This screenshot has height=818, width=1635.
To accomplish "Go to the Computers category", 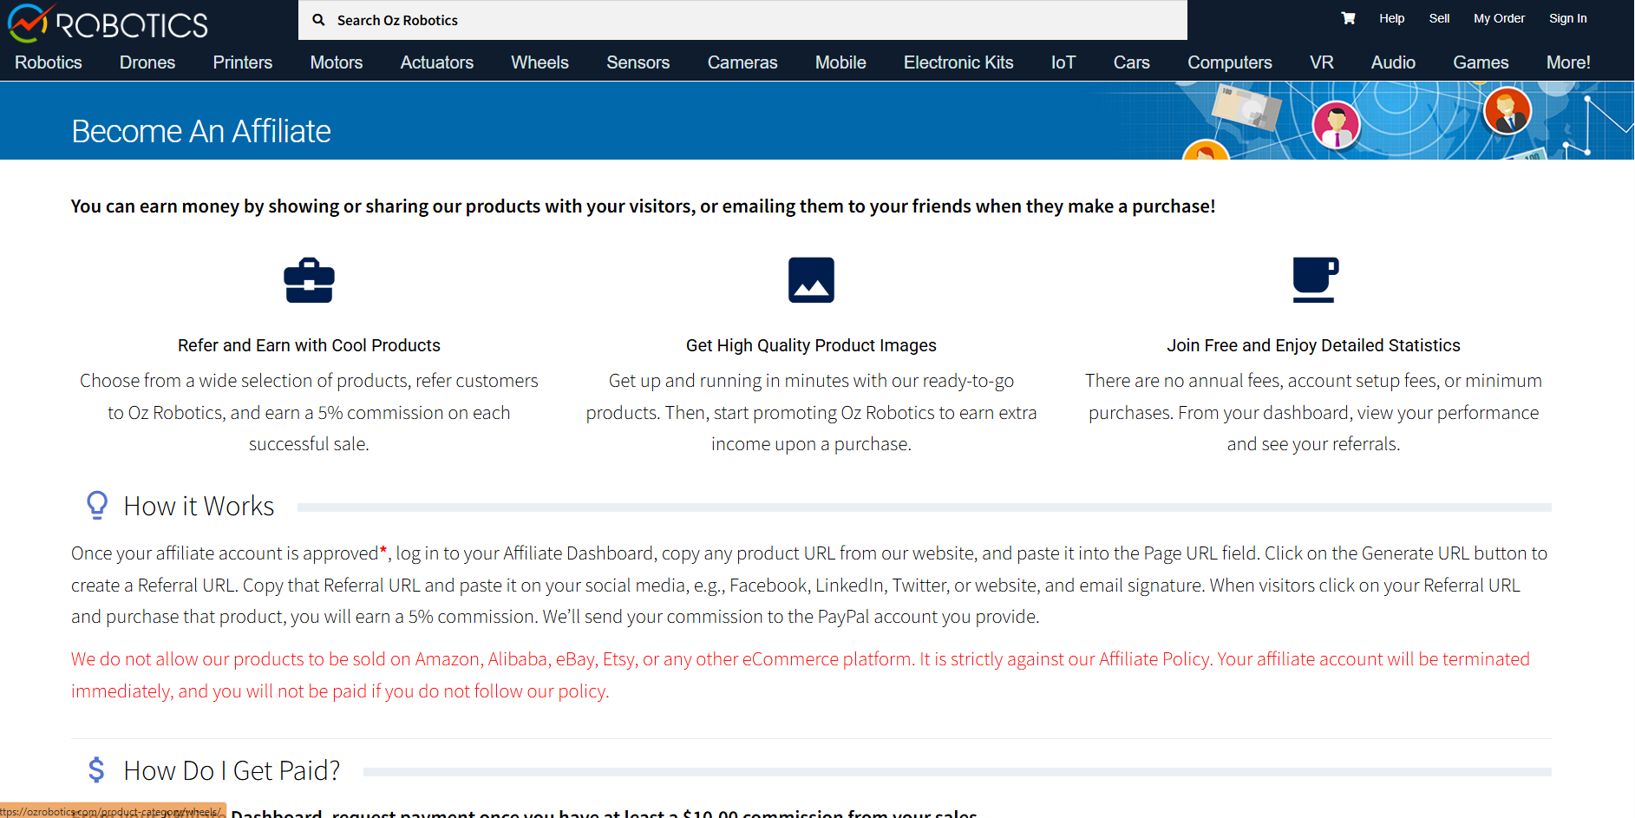I will coord(1229,62).
